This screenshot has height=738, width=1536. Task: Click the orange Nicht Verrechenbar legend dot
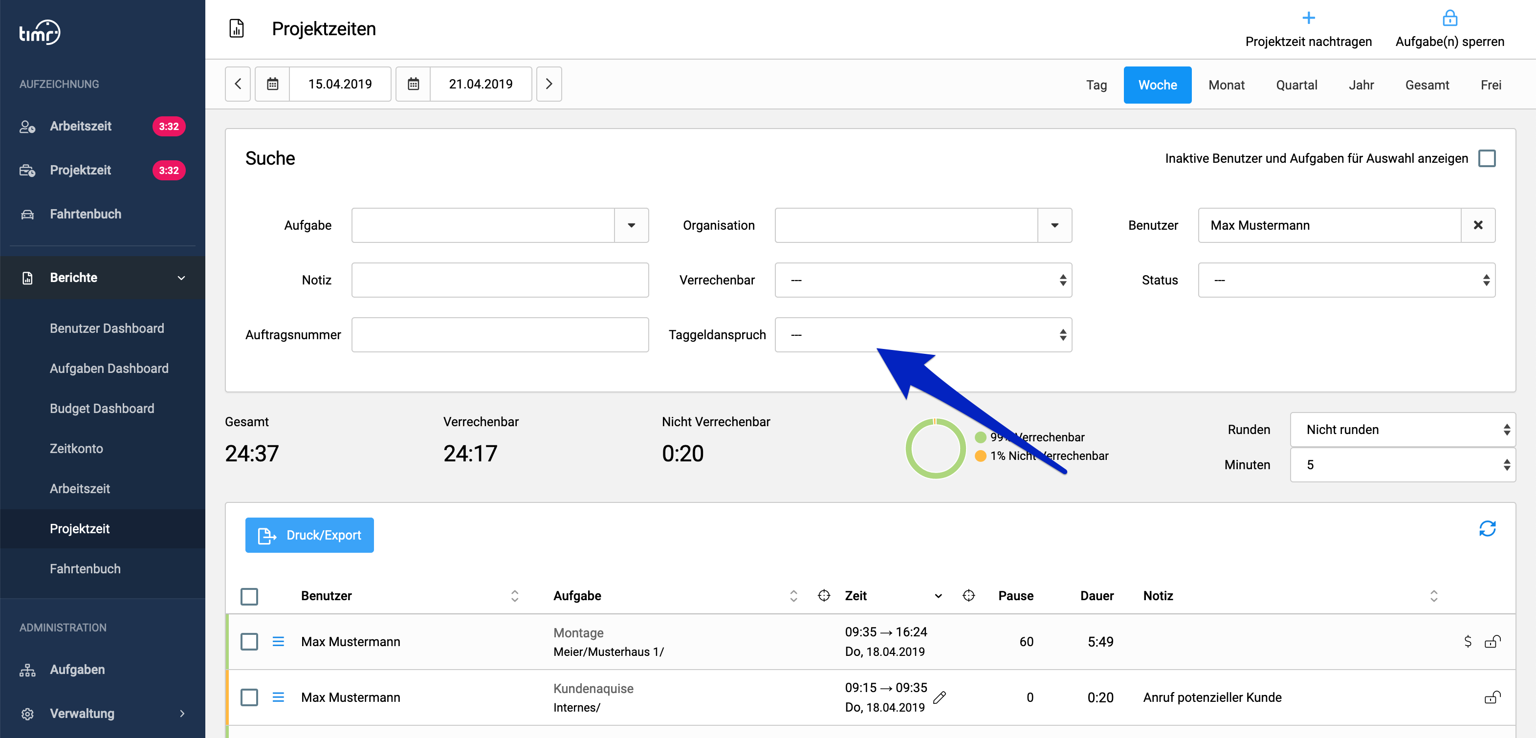980,456
